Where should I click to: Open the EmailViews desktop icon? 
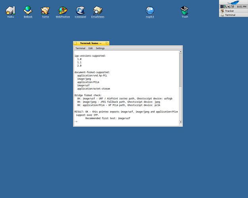coord(98,12)
